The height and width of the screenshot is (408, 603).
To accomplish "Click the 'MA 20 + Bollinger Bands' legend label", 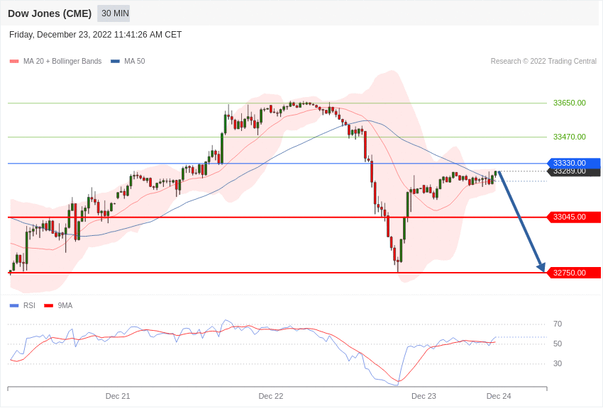I will click(62, 62).
